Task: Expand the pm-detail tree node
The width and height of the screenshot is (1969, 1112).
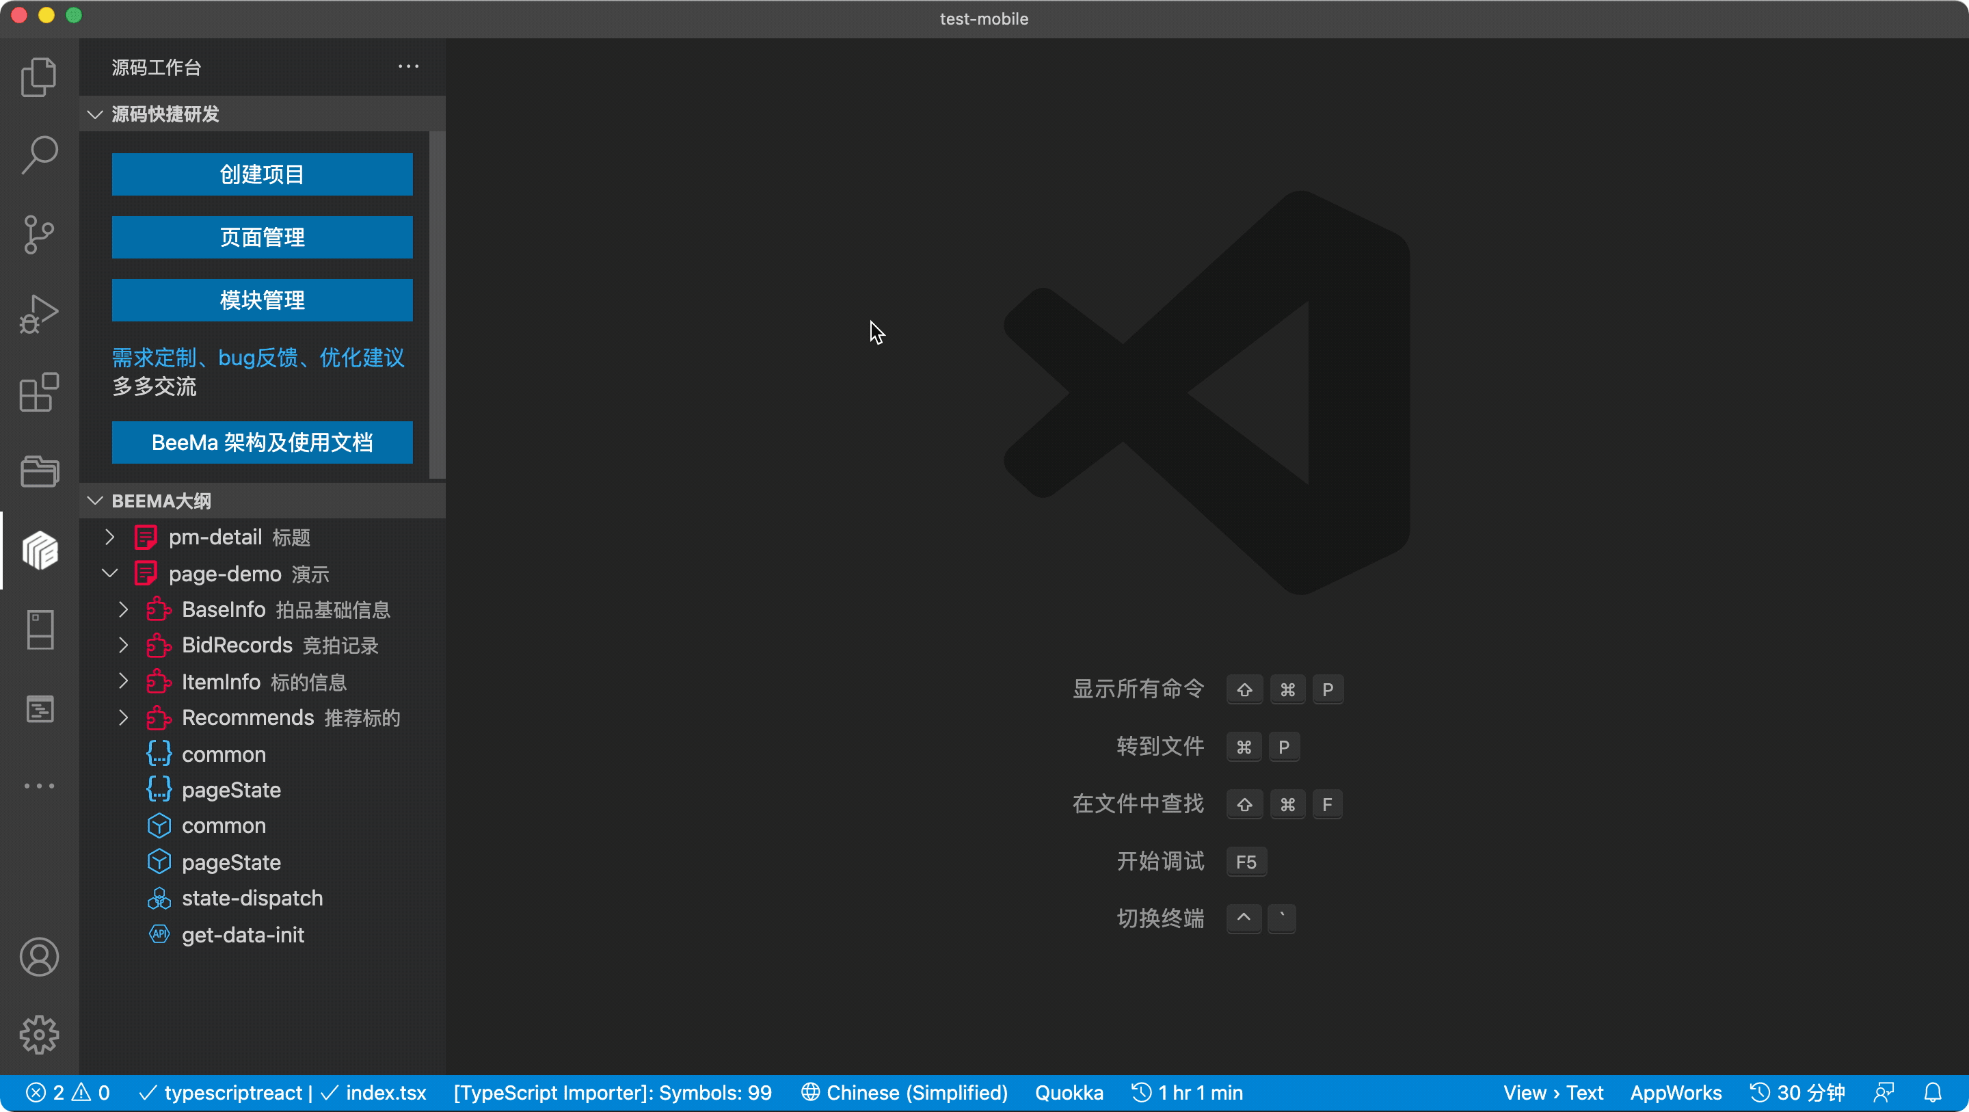Action: 110,538
